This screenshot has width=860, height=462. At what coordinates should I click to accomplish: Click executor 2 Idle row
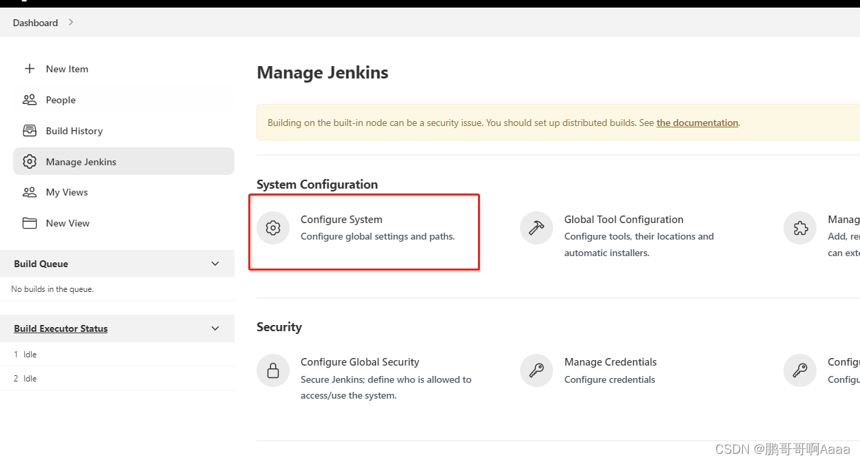point(117,378)
